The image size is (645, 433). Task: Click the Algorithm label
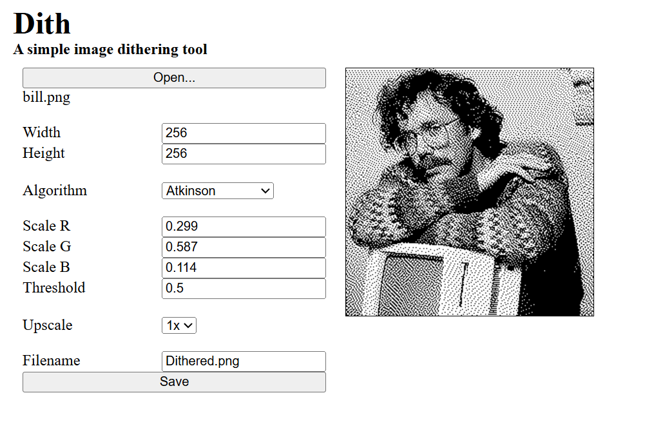[55, 191]
